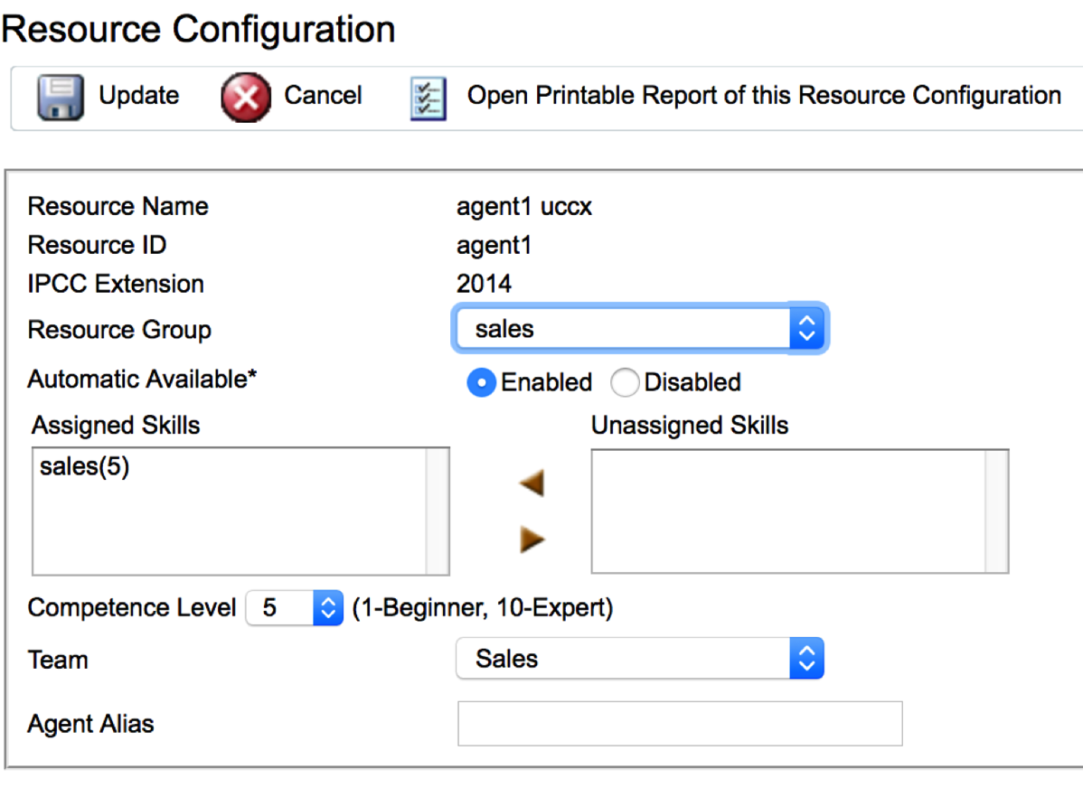
Task: Expand the Competence Level dropdown
Action: pyautogui.click(x=294, y=608)
